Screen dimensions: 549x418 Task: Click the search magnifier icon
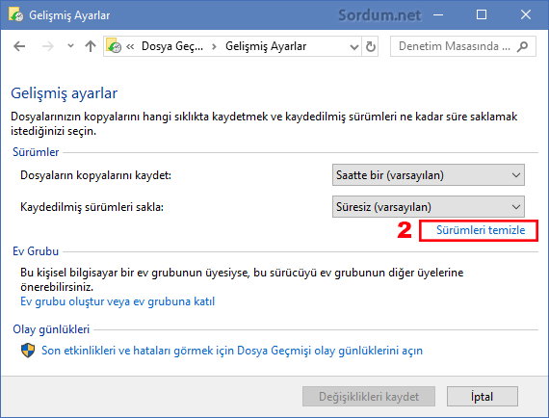(x=522, y=46)
